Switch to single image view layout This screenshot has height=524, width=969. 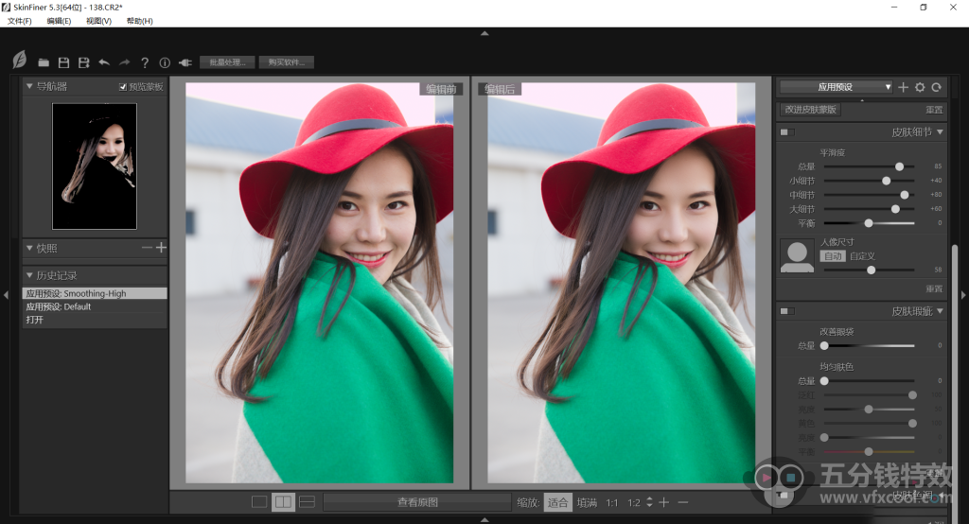(259, 501)
